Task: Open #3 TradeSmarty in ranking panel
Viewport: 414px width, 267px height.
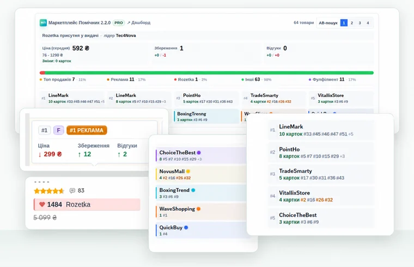Action: (x=321, y=174)
